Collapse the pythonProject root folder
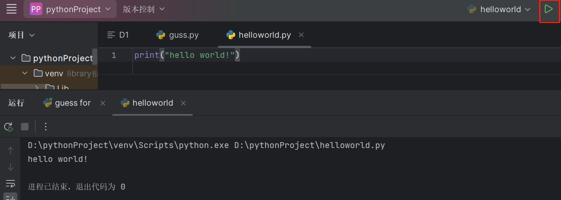 point(13,58)
